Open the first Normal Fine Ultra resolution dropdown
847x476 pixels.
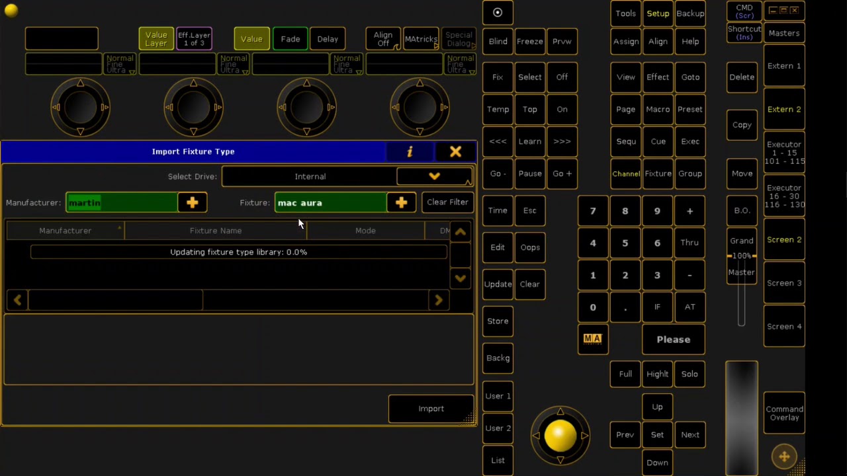tap(120, 64)
